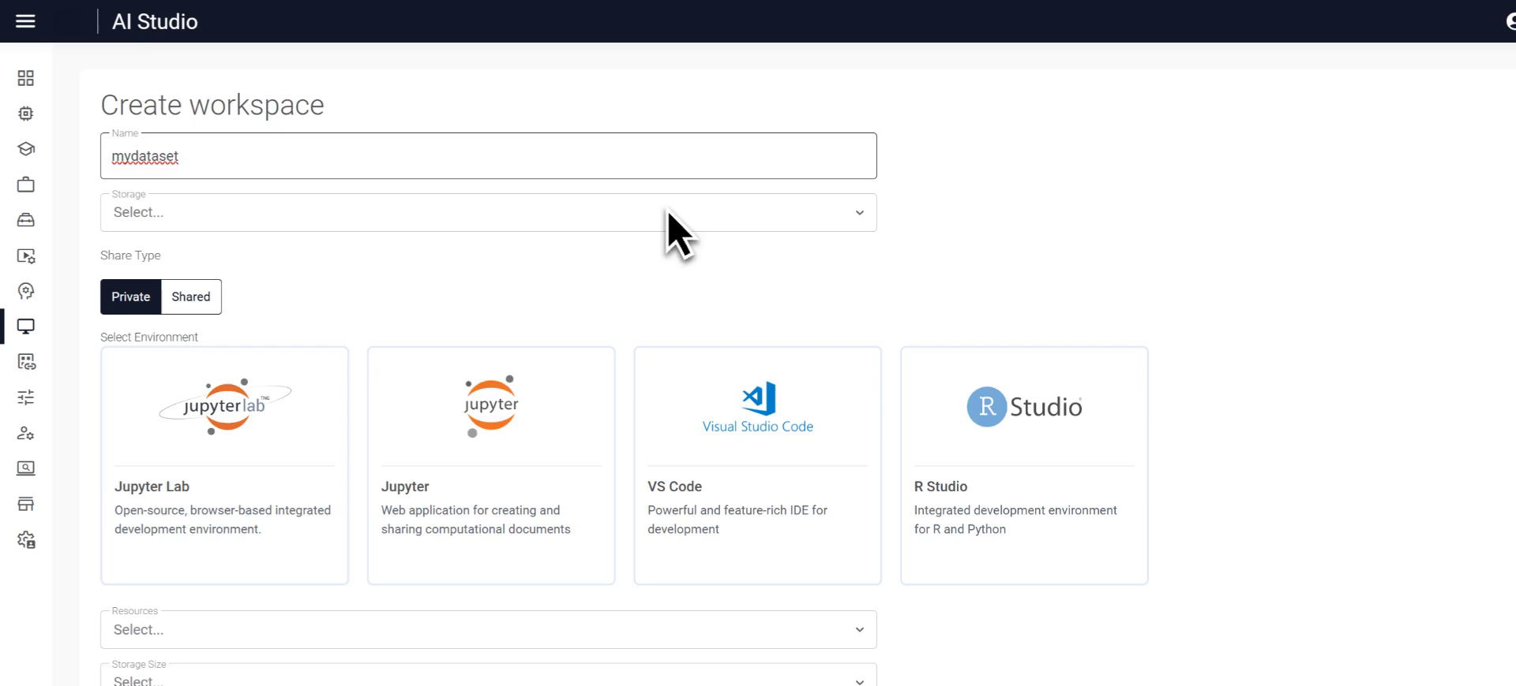Screen dimensions: 1516x686
Task: Click the Visual Studio Code logo
Action: click(758, 408)
